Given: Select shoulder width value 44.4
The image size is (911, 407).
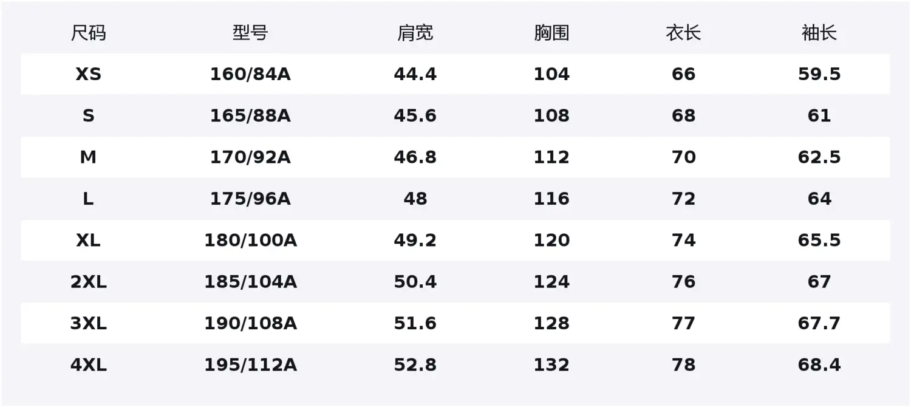Looking at the screenshot, I should point(415,74).
